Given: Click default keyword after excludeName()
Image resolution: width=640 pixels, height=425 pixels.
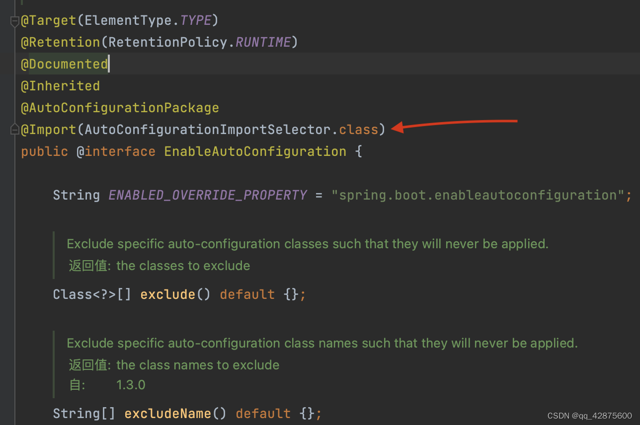Looking at the screenshot, I should click(x=263, y=414).
